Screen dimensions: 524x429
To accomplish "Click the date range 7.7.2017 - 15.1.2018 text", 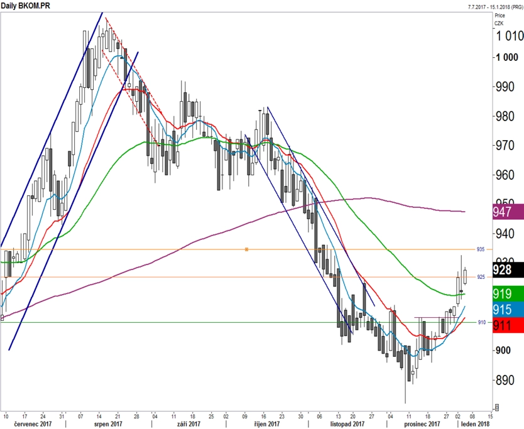I will [495, 7].
